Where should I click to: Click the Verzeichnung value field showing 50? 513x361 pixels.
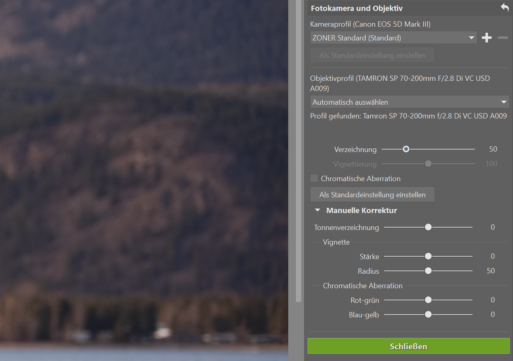(493, 149)
